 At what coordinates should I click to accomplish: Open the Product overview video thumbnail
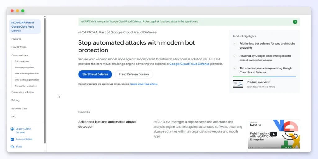(x=238, y=84)
